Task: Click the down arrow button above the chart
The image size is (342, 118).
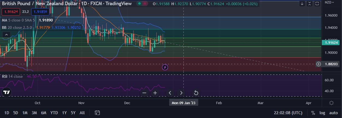Action: pyautogui.click(x=302, y=4)
